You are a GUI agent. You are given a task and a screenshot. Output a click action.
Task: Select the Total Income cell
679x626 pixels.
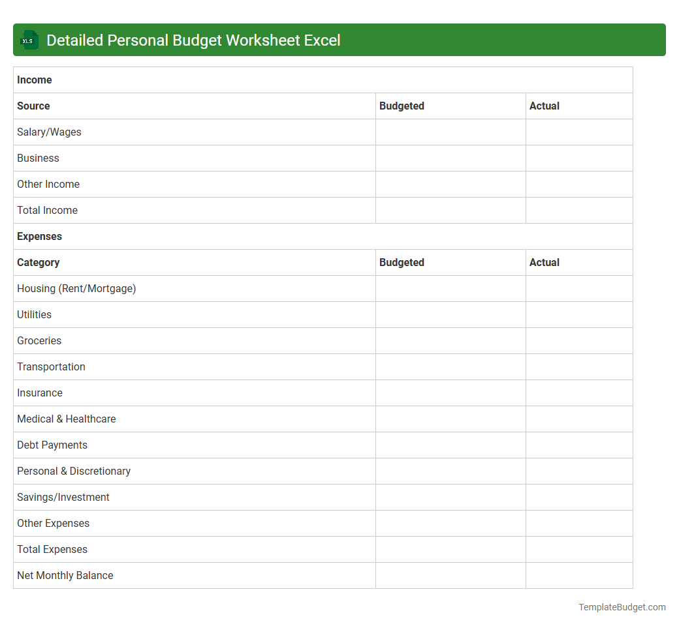coord(47,210)
